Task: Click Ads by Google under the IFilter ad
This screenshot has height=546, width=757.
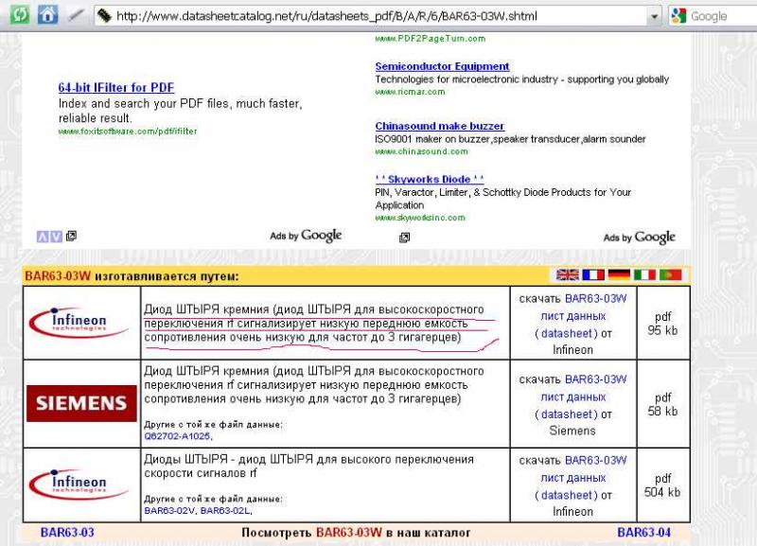Action: [306, 236]
